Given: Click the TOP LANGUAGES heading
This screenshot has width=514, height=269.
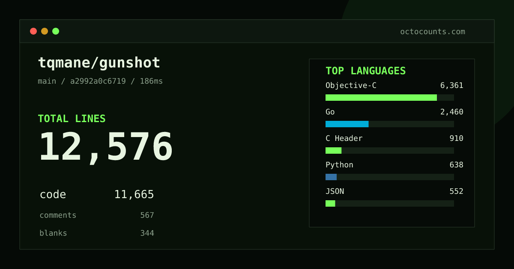Looking at the screenshot, I should (365, 71).
